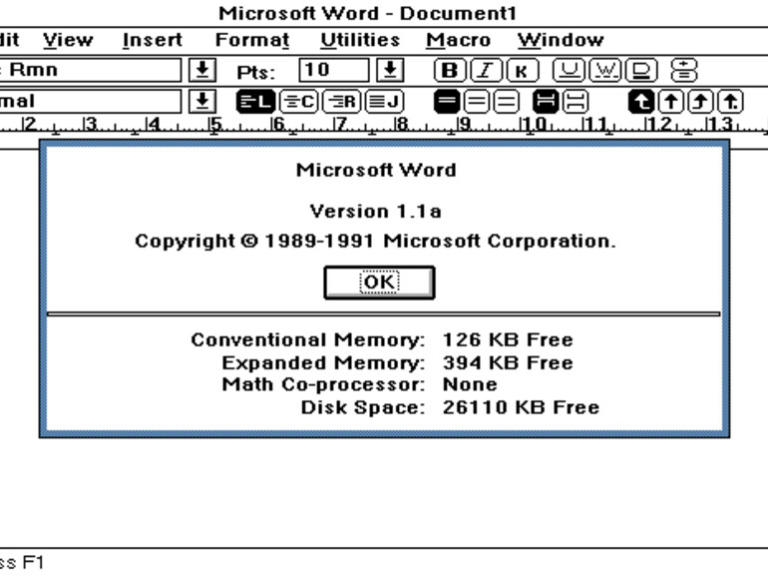The image size is (768, 577).
Task: Click the '126 KB Free' value
Action: pos(508,339)
